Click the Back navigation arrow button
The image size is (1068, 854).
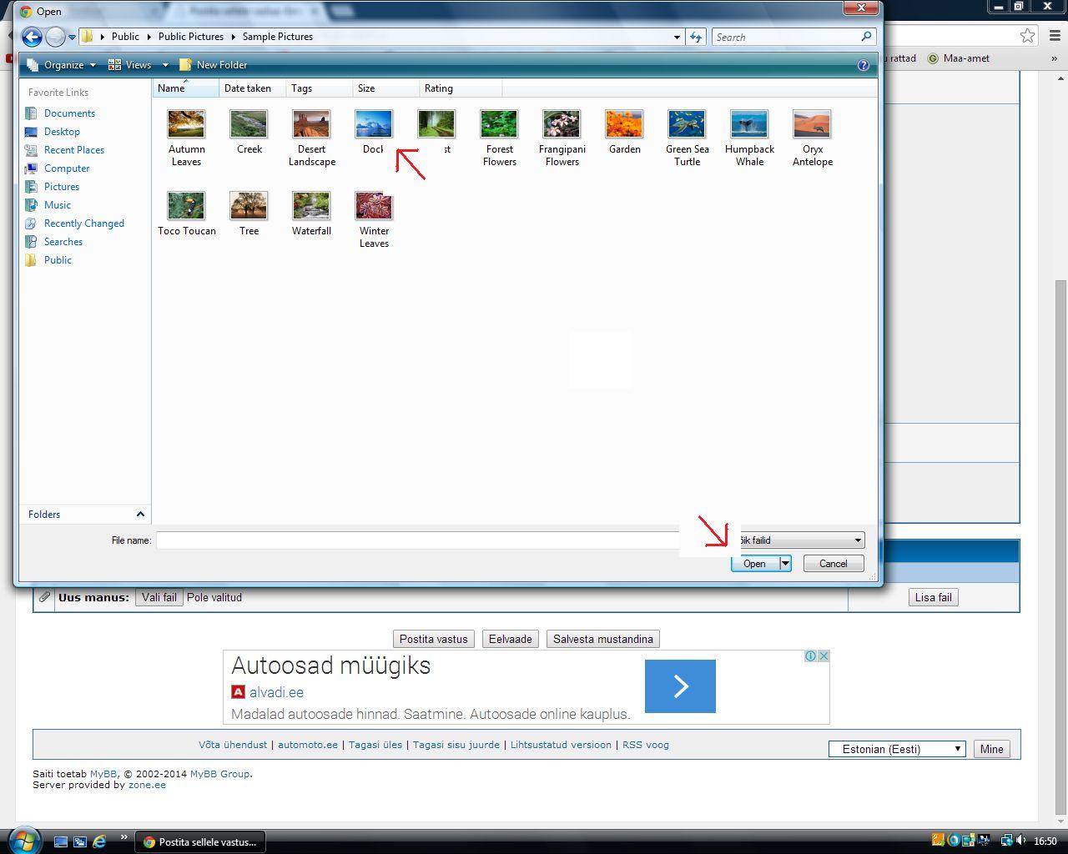32,37
